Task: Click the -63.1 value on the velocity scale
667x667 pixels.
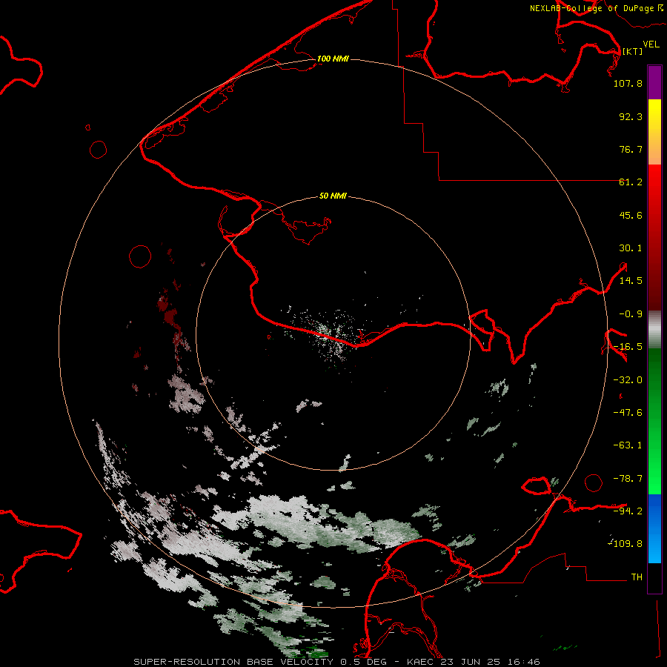Action: click(628, 445)
